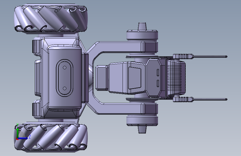Select the red origin of the coordinate triad
241x156 pixels.
tap(17, 139)
